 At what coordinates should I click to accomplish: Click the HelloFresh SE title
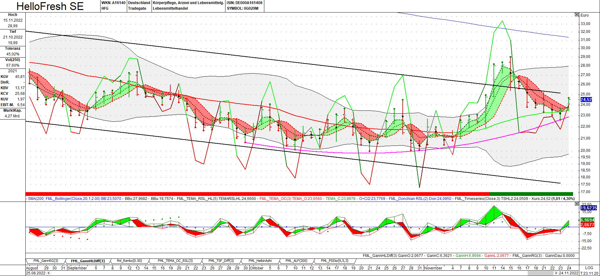click(x=50, y=6)
